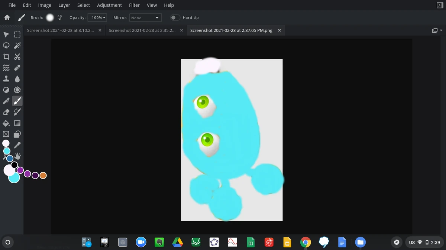The width and height of the screenshot is (446, 250).
Task: Switch to the Eraser tool
Action: coord(6,112)
